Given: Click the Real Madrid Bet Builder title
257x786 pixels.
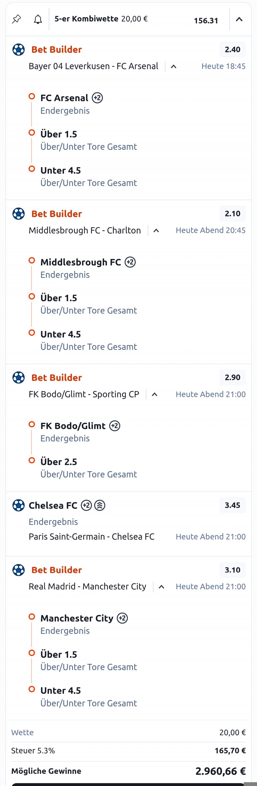Looking at the screenshot, I should click(57, 570).
